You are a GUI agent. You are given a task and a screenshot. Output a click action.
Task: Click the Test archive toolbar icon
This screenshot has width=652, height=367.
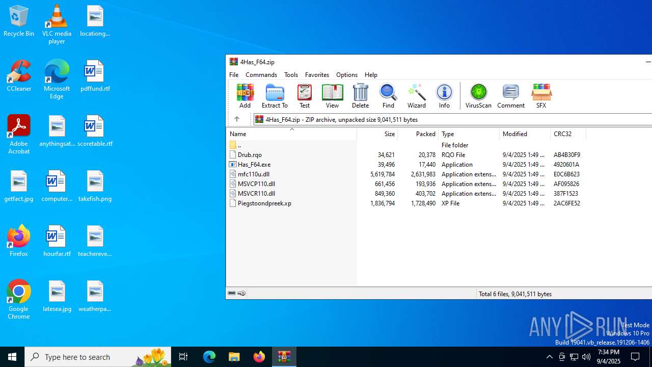(x=305, y=96)
